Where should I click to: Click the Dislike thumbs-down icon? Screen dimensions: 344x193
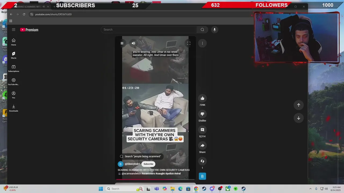click(x=202, y=114)
